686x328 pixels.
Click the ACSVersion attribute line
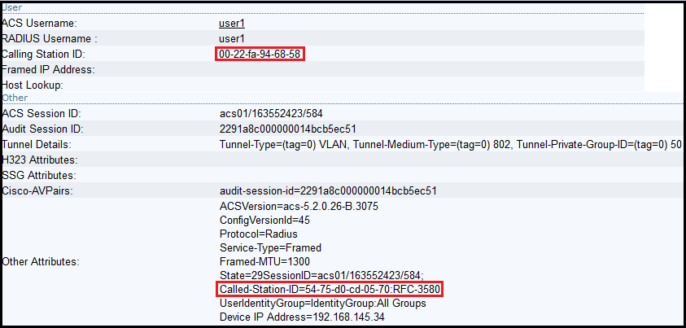coord(299,206)
